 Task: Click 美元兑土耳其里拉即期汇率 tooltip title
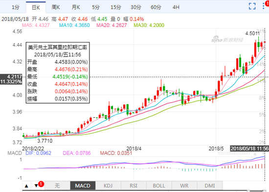point(58,47)
